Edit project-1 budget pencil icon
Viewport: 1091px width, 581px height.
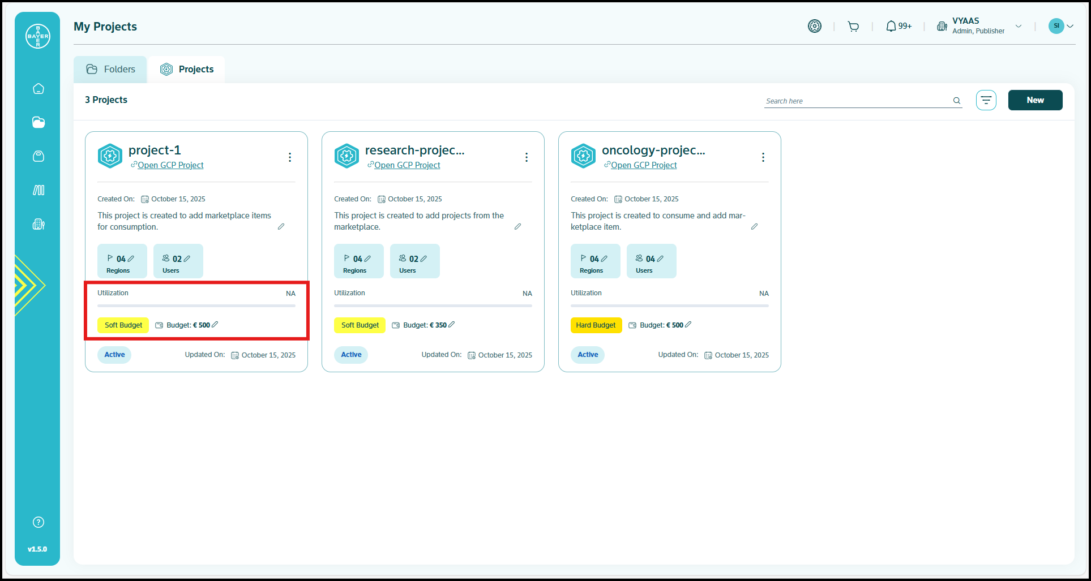tap(215, 325)
